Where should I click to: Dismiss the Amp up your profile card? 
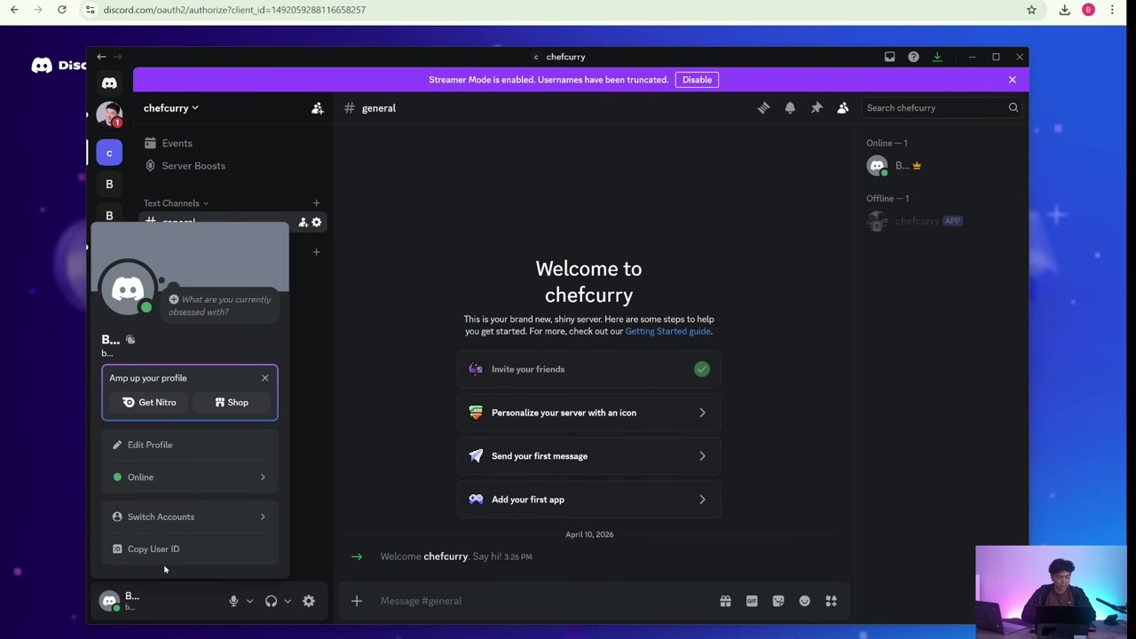click(x=264, y=378)
